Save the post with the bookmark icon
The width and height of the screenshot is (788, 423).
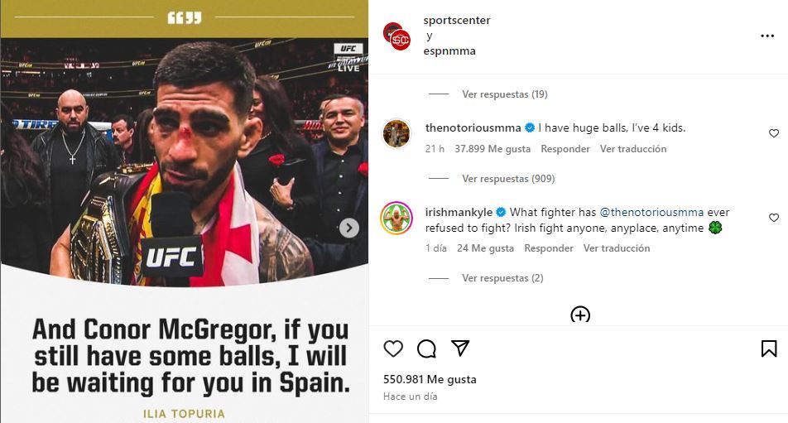click(x=768, y=348)
